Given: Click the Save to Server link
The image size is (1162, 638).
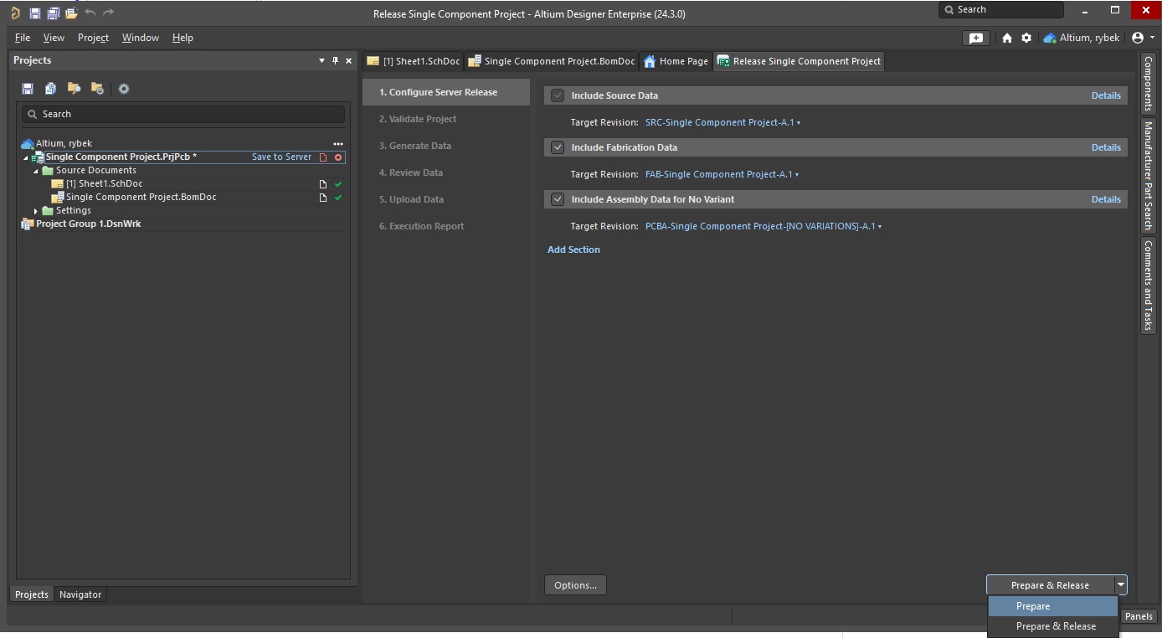Looking at the screenshot, I should pyautogui.click(x=281, y=157).
